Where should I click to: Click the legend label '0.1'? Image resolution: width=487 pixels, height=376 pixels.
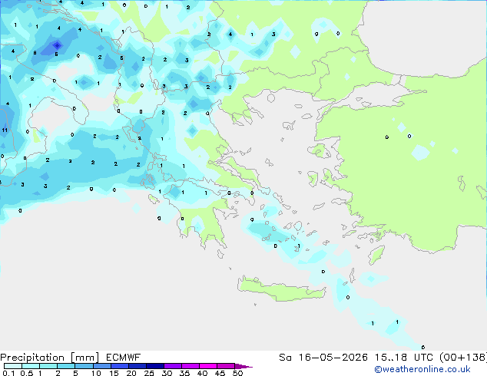tap(8, 373)
